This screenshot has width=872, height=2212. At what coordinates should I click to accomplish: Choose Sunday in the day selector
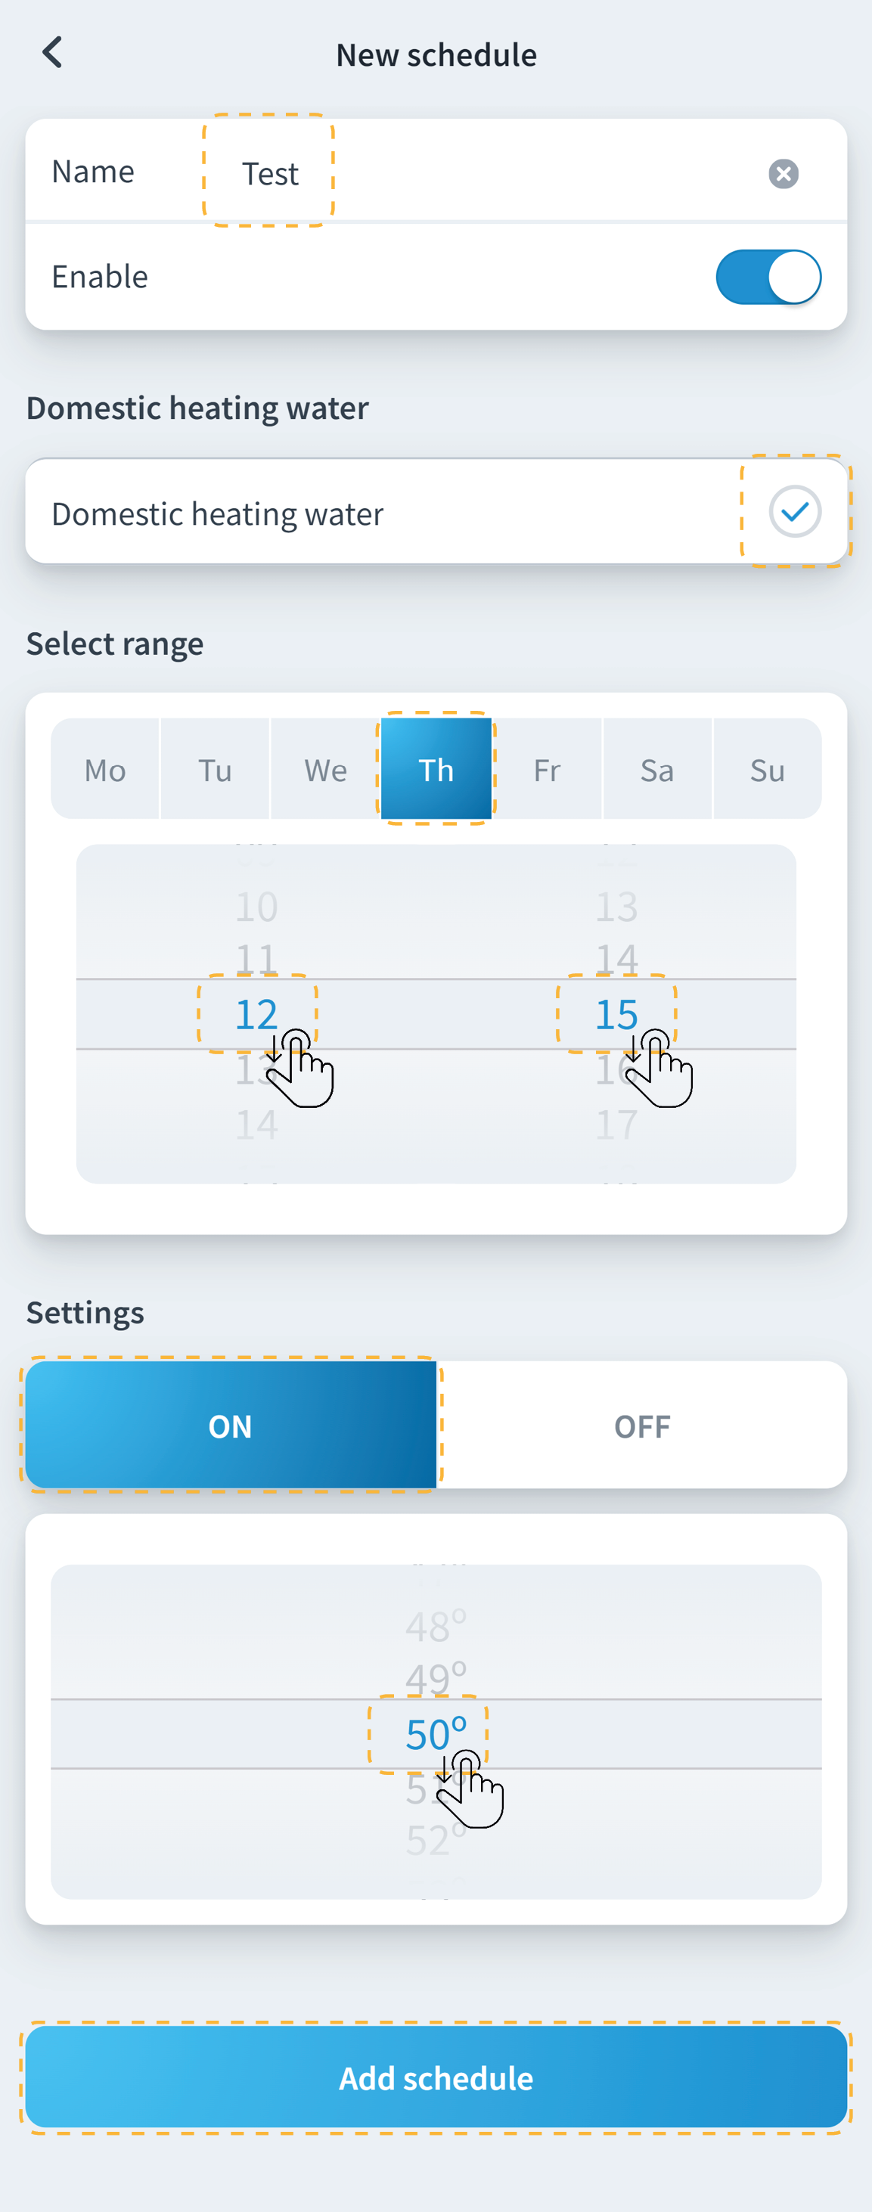(767, 769)
